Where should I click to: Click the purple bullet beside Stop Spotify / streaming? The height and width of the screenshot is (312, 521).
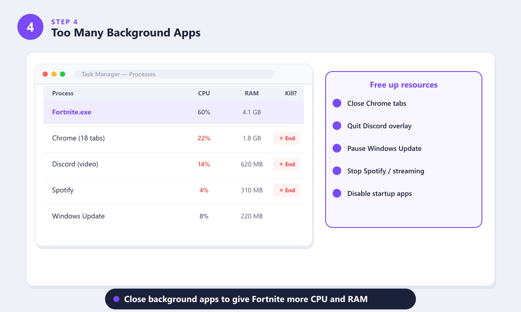(337, 171)
